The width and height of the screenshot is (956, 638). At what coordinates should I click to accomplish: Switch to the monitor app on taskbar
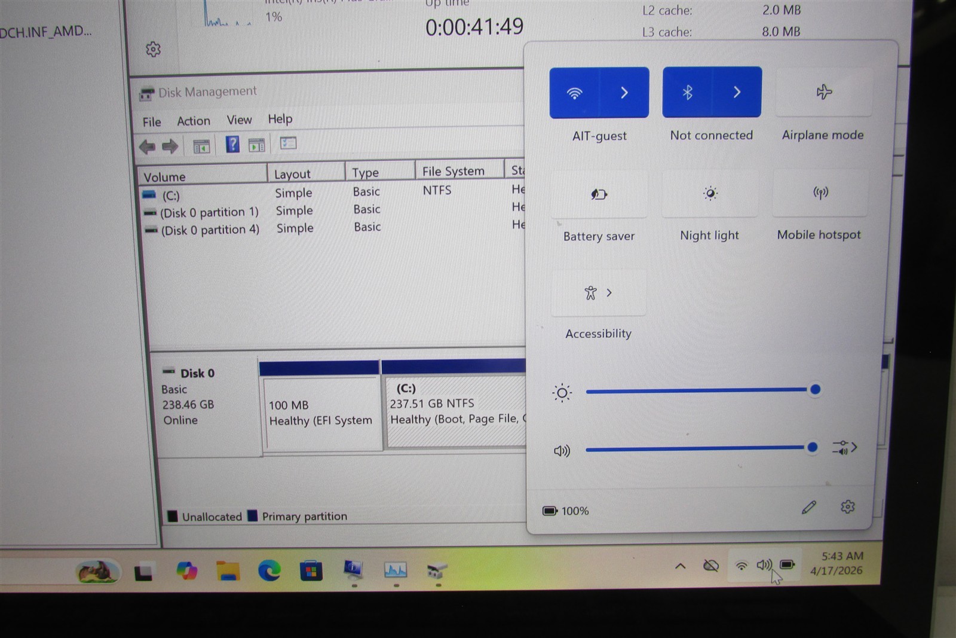click(354, 570)
